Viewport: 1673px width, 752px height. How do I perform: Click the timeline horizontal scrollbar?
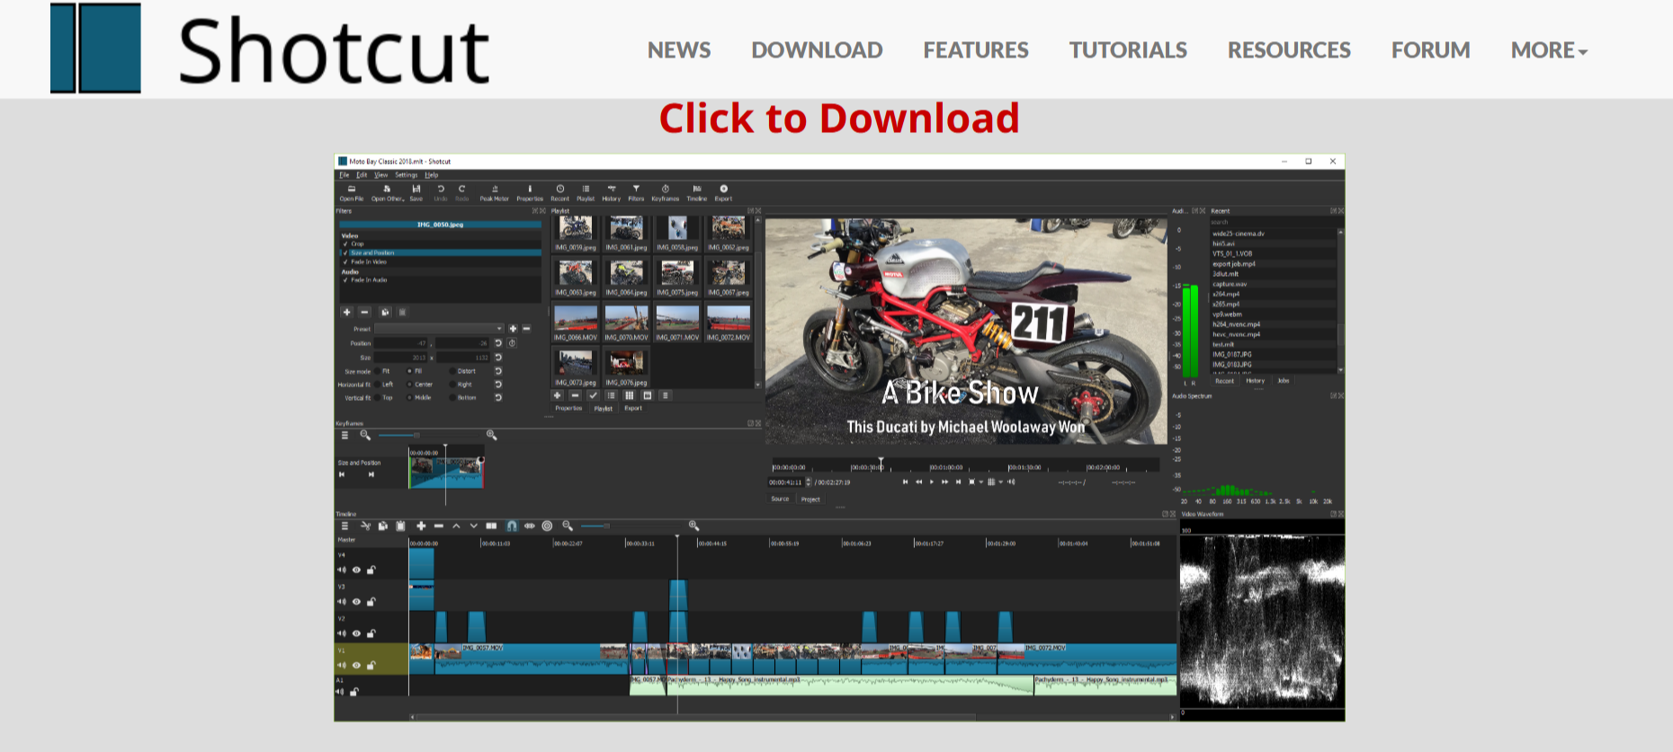pos(793,717)
